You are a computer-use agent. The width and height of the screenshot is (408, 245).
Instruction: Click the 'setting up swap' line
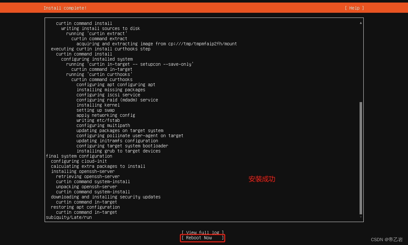[96, 110]
